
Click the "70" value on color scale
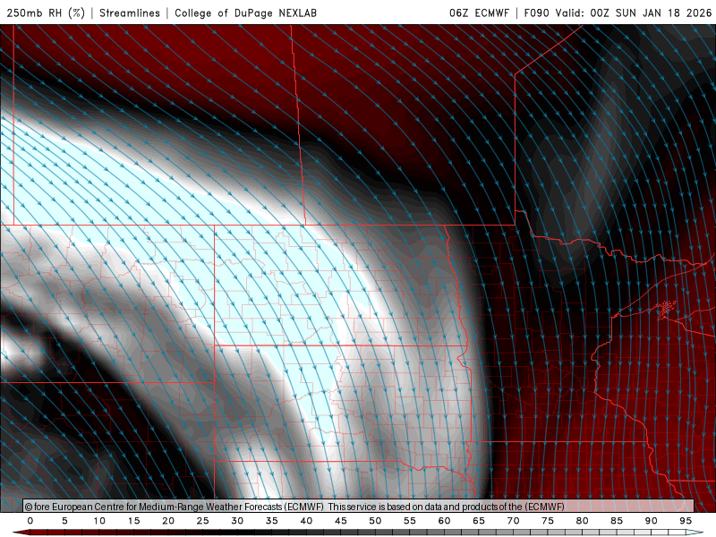click(x=513, y=521)
